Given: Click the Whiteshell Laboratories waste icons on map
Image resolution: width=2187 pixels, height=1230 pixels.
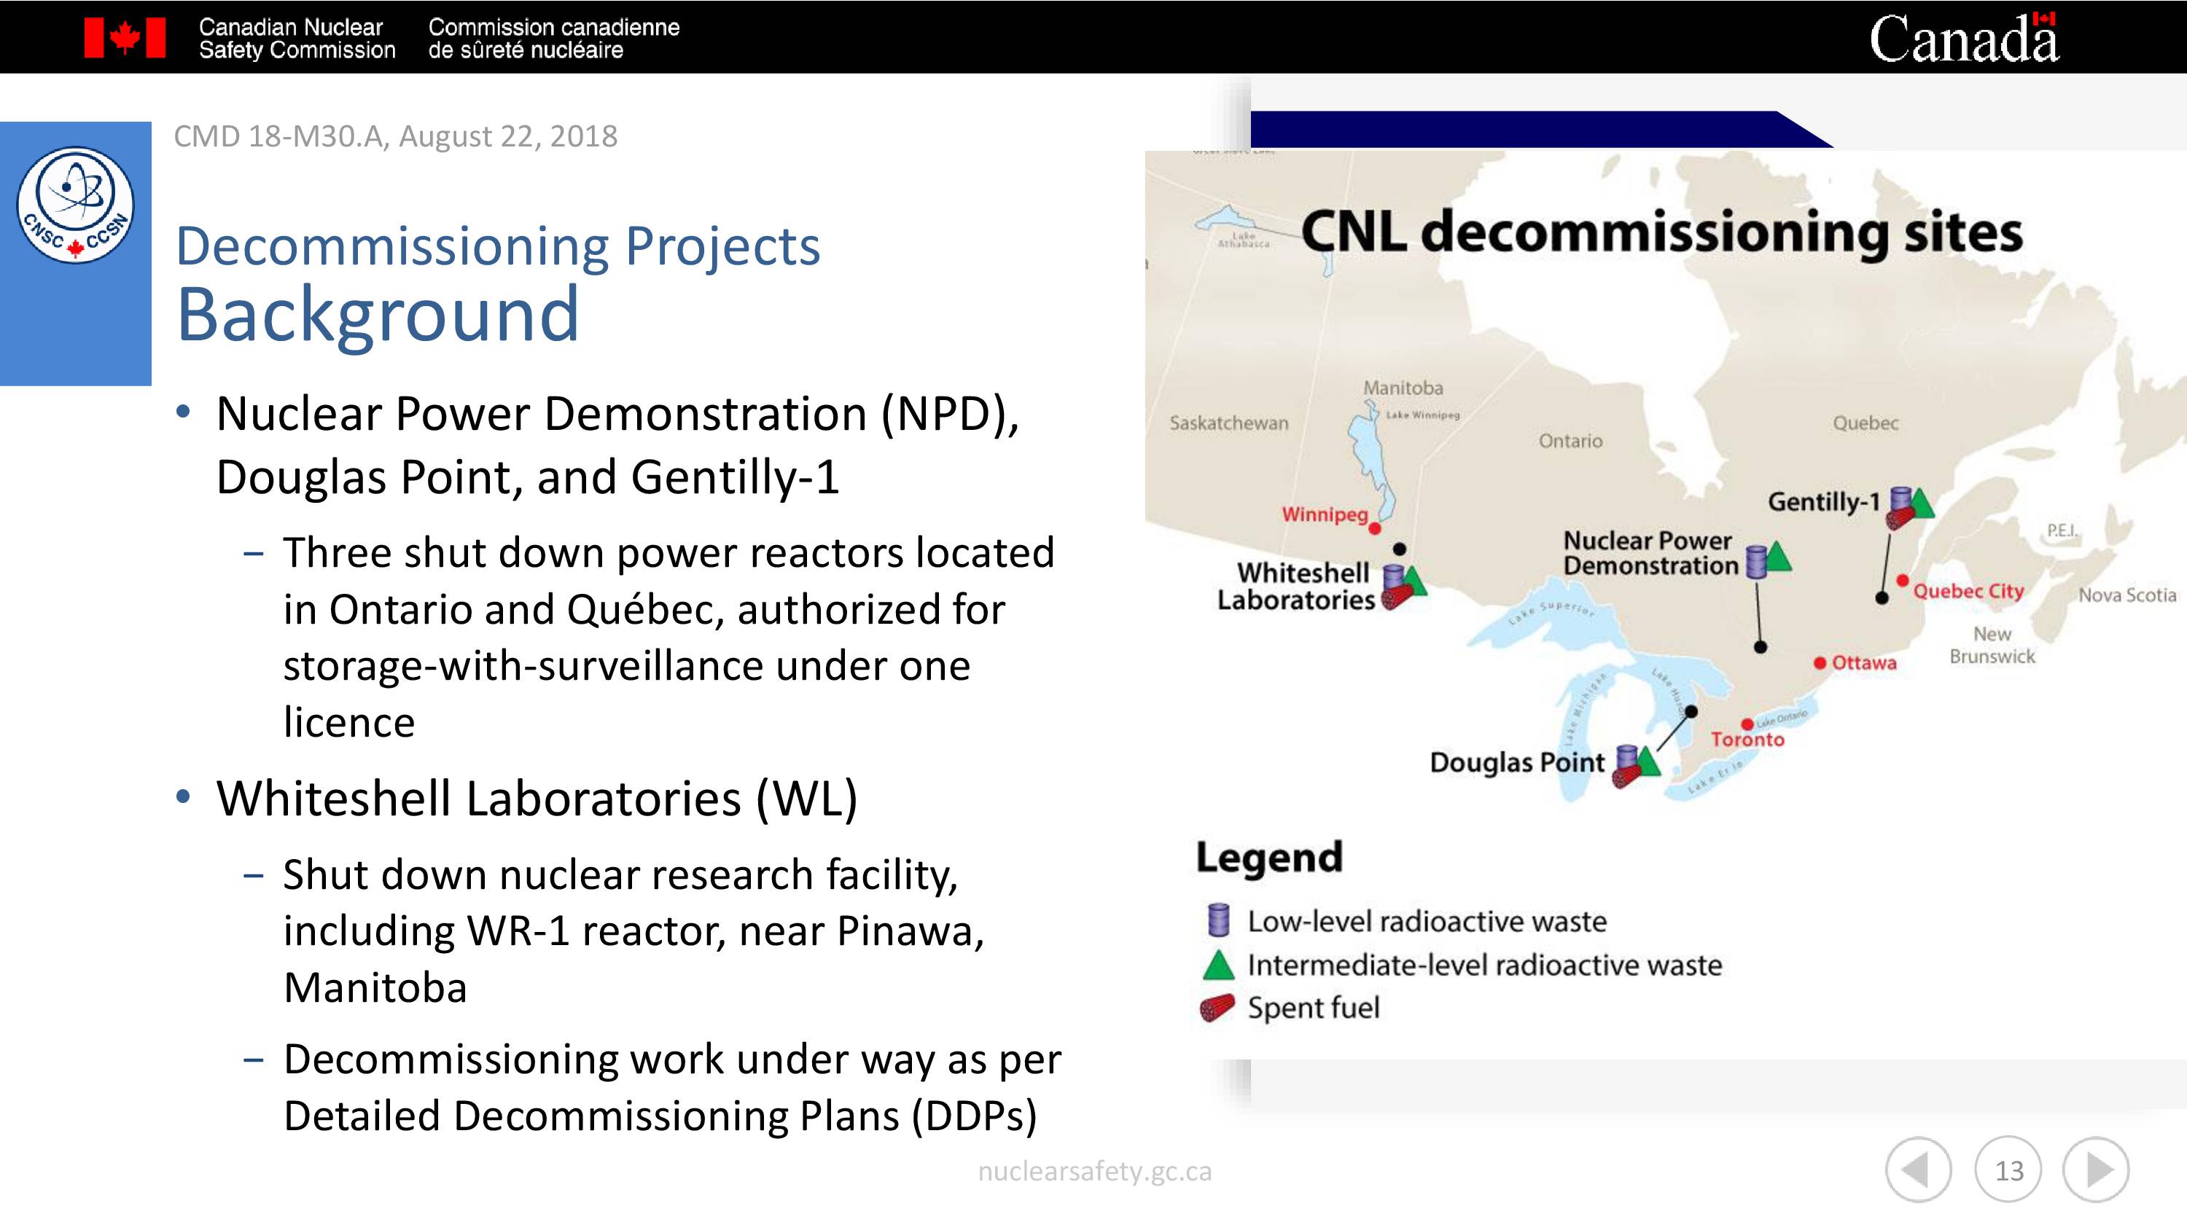Looking at the screenshot, I should coord(1403,587).
